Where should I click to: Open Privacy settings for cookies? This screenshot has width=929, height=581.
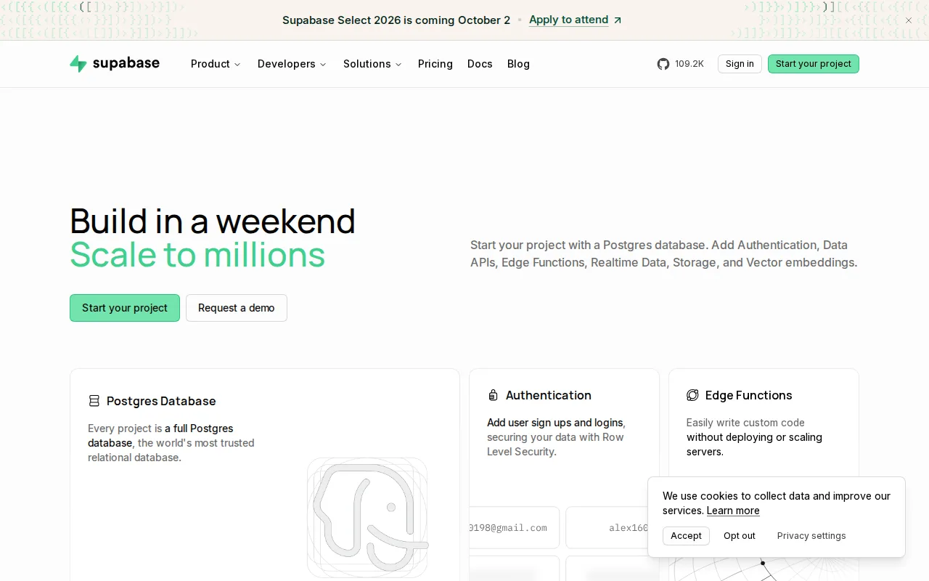click(x=811, y=536)
